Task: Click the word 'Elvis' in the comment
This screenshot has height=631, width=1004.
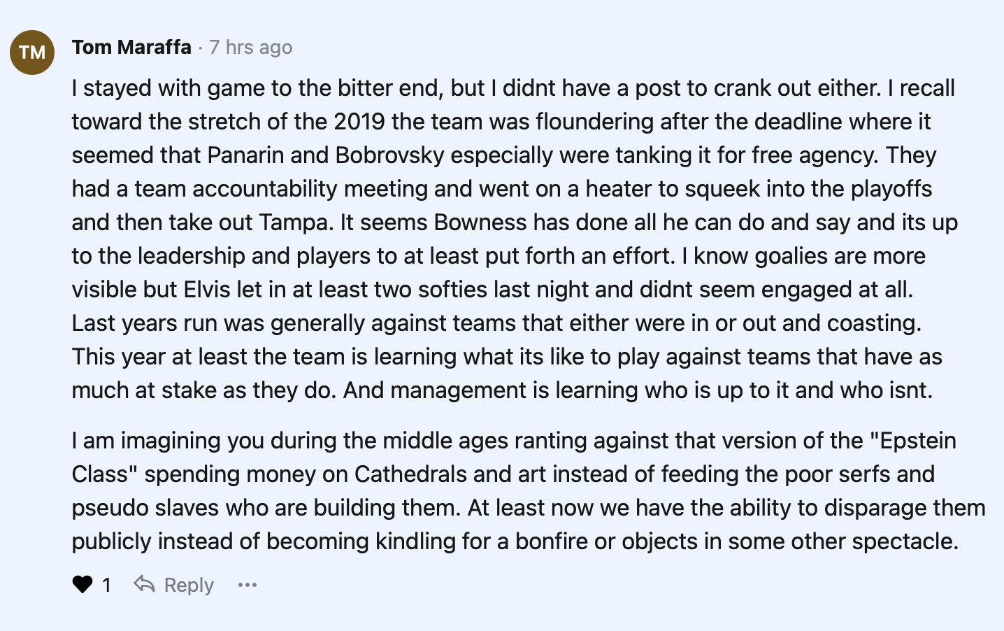Action: click(x=207, y=289)
